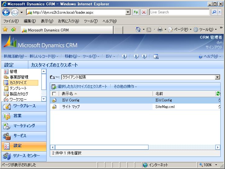The image size is (225, 169).
Task: Open the ヘルプ(H) menu in menu bar
Action: (110, 21)
